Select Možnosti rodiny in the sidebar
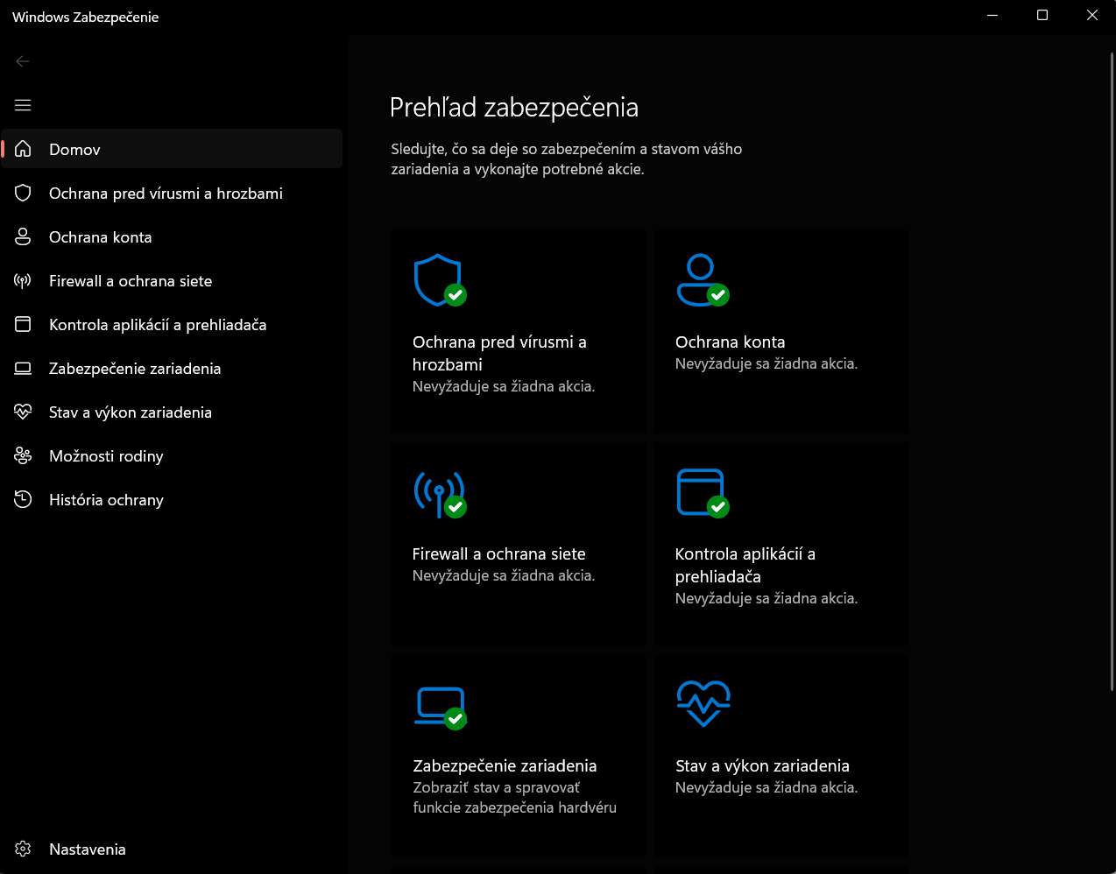Image resolution: width=1116 pixels, height=874 pixels. (172, 455)
